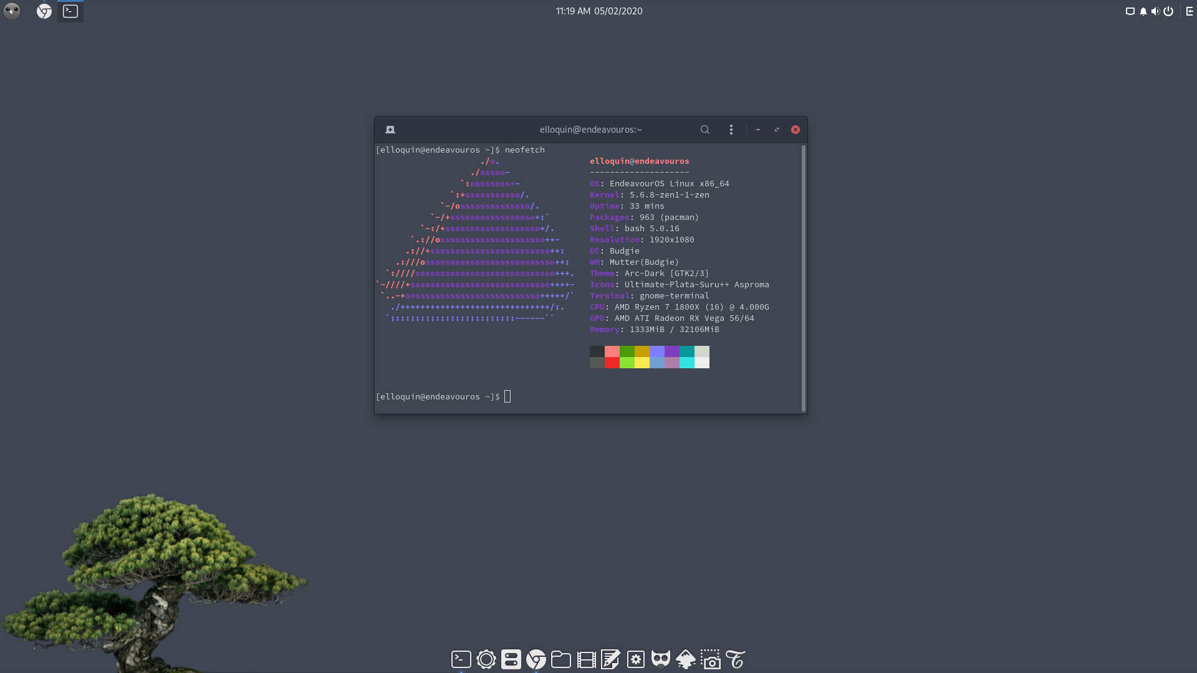This screenshot has height=673, width=1197.
Task: Click the Uptime 33 mins line
Action: click(x=627, y=206)
